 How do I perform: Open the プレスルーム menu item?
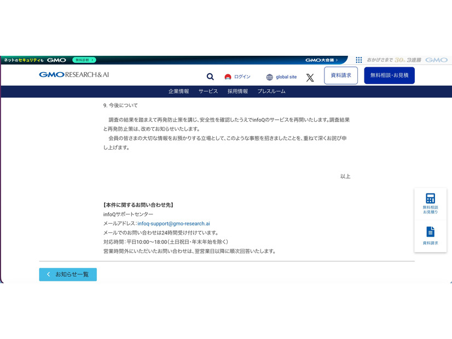[271, 91]
